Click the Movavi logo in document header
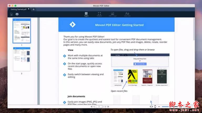The height and width of the screenshot is (113, 202). 73,24
